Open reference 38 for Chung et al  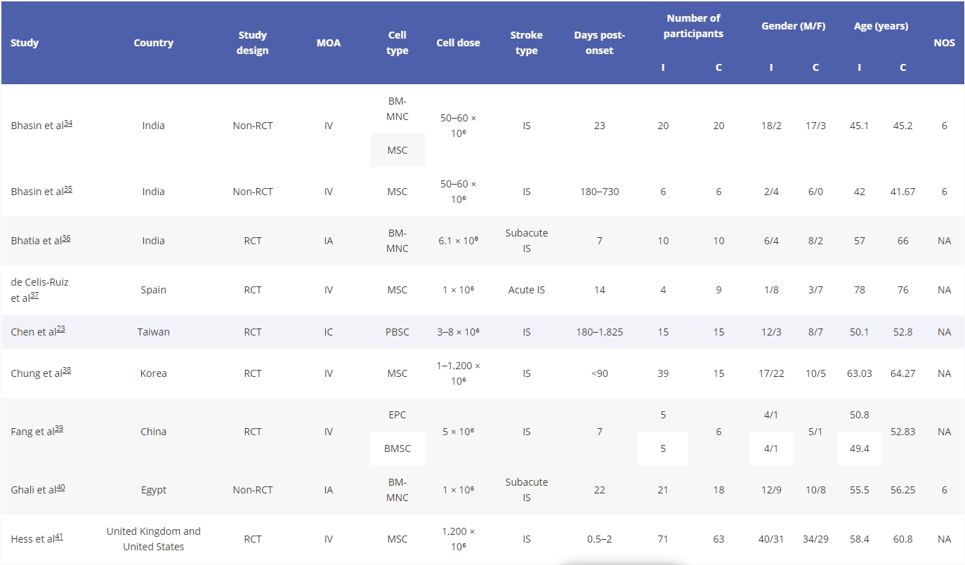click(x=66, y=371)
